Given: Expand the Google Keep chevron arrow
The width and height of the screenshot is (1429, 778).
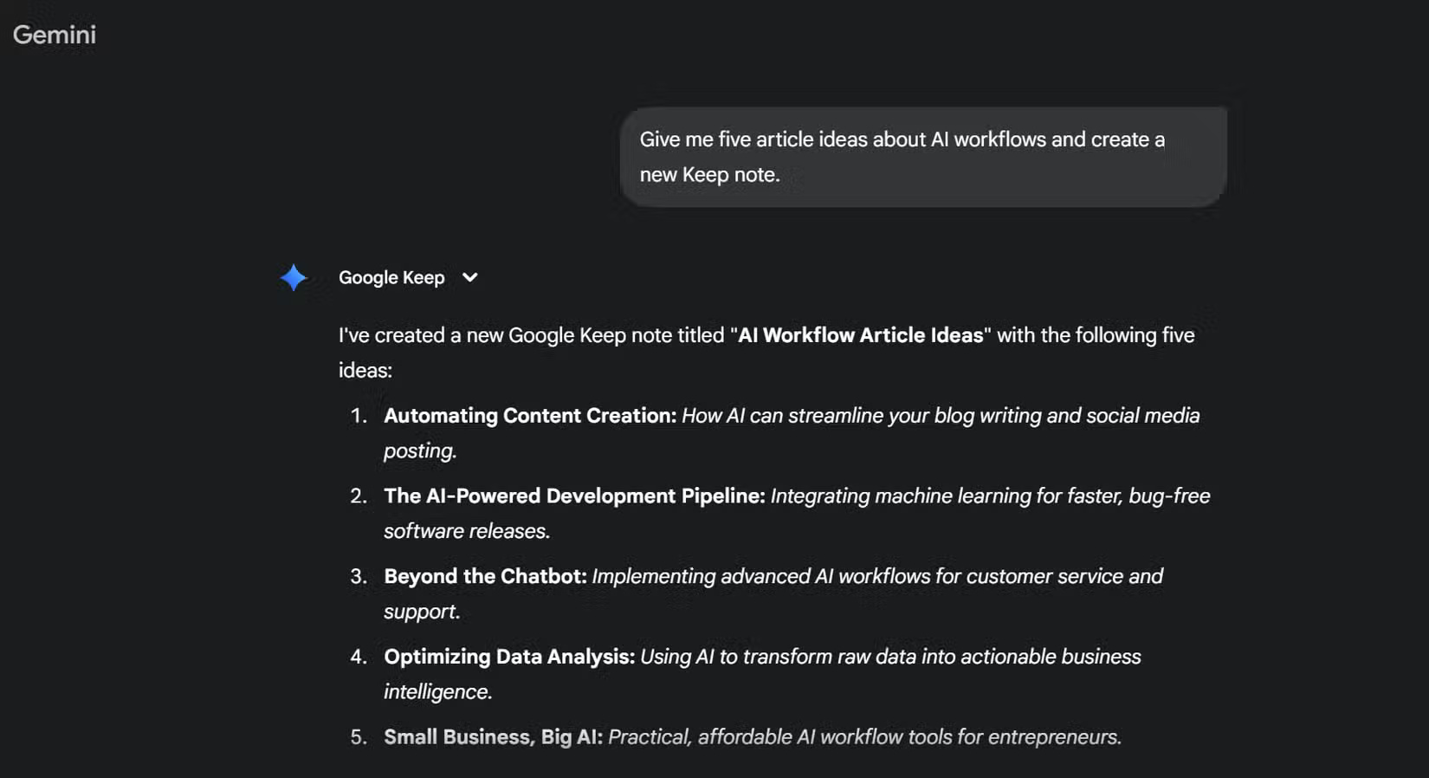Looking at the screenshot, I should 470,277.
